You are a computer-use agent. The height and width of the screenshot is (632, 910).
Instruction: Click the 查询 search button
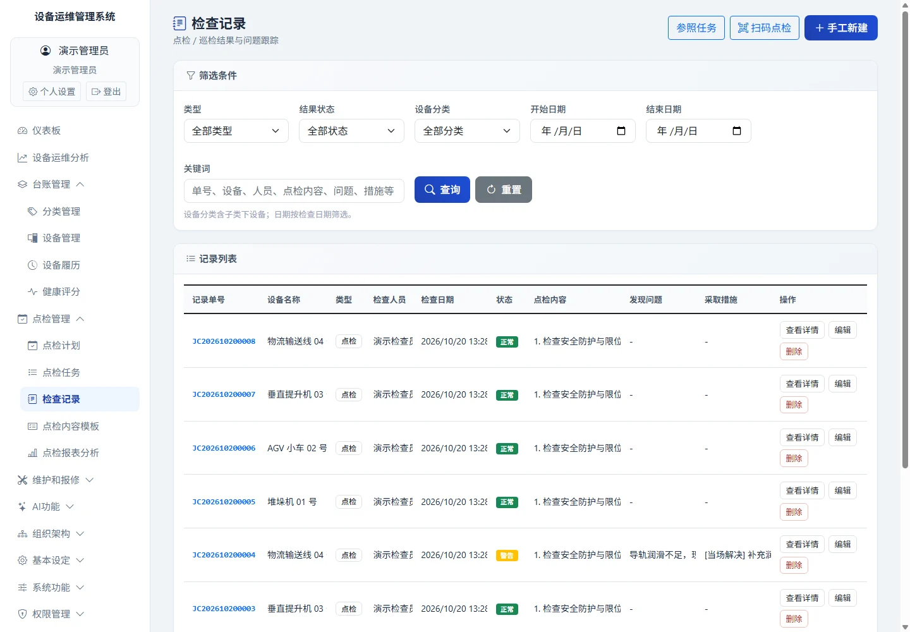(442, 190)
